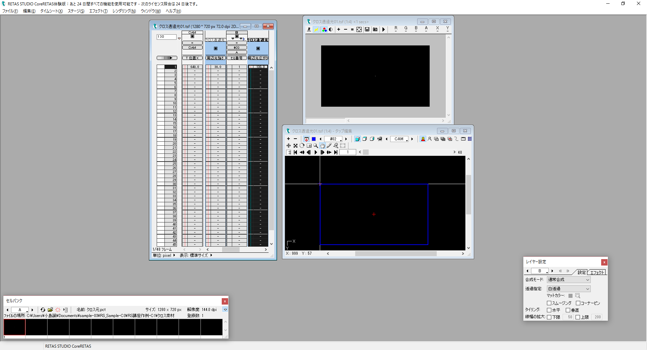Jump to first frame in tap editor
647x350 pixels.
296,152
